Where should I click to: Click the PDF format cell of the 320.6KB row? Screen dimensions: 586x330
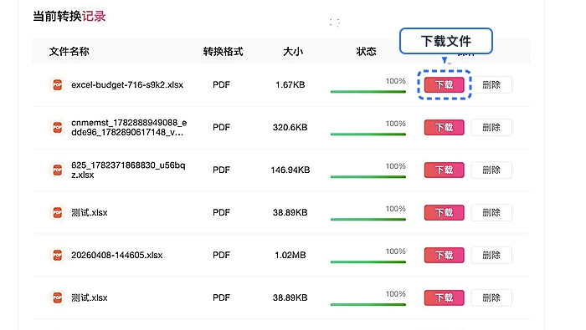[x=221, y=127]
